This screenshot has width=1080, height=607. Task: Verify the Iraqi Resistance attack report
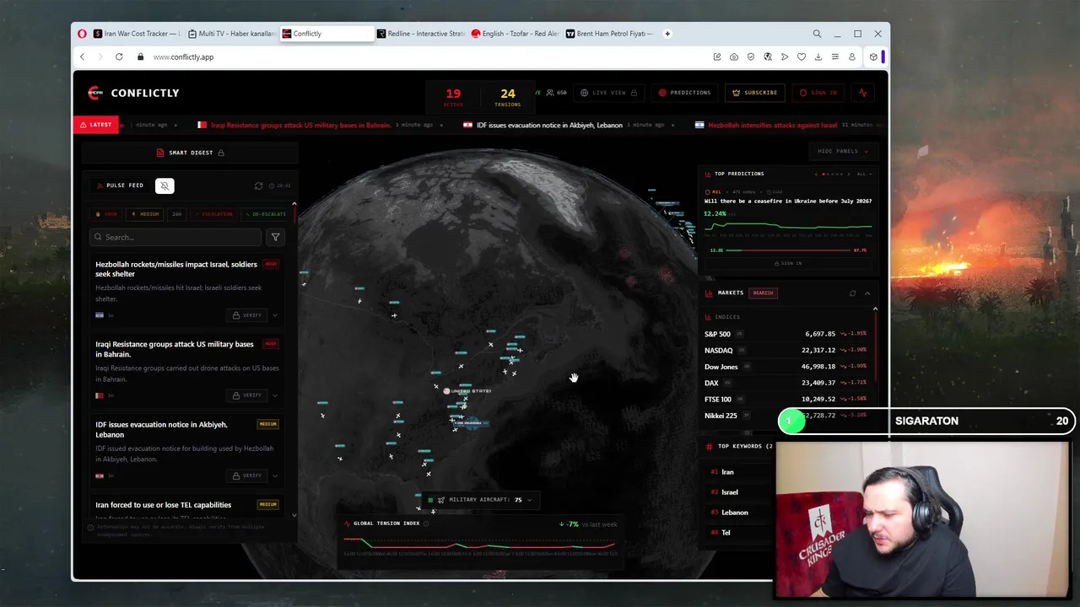[247, 395]
